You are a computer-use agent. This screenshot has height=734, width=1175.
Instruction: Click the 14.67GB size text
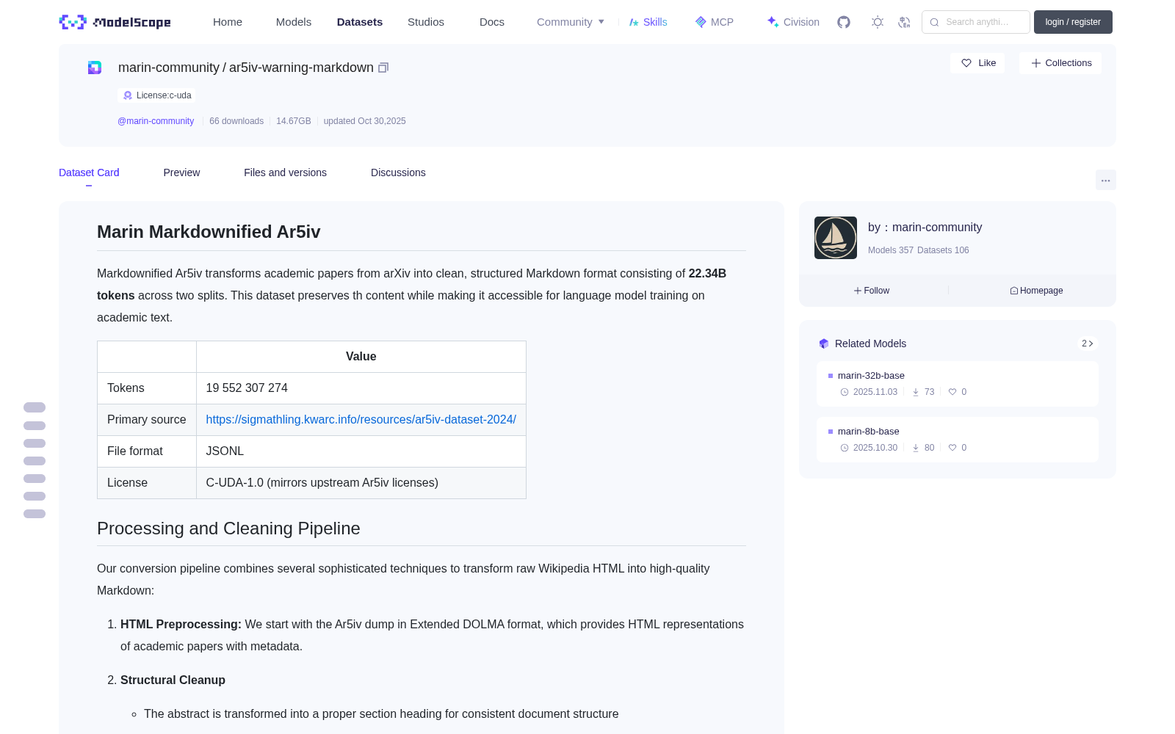coord(294,121)
